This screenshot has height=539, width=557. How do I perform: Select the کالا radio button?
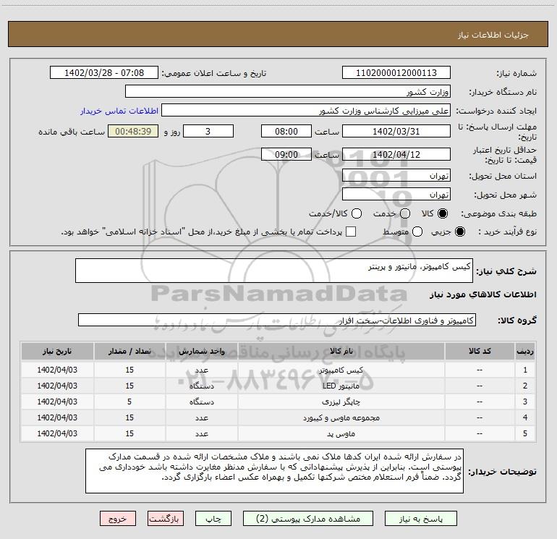(443, 213)
